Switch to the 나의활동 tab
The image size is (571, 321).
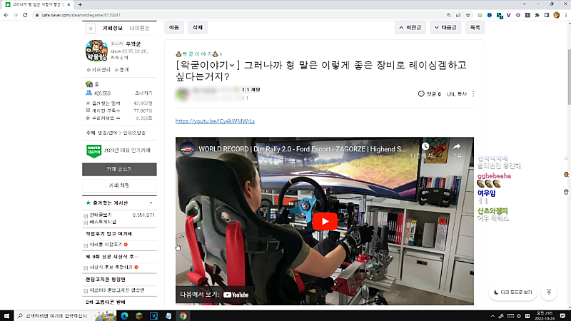point(139,28)
